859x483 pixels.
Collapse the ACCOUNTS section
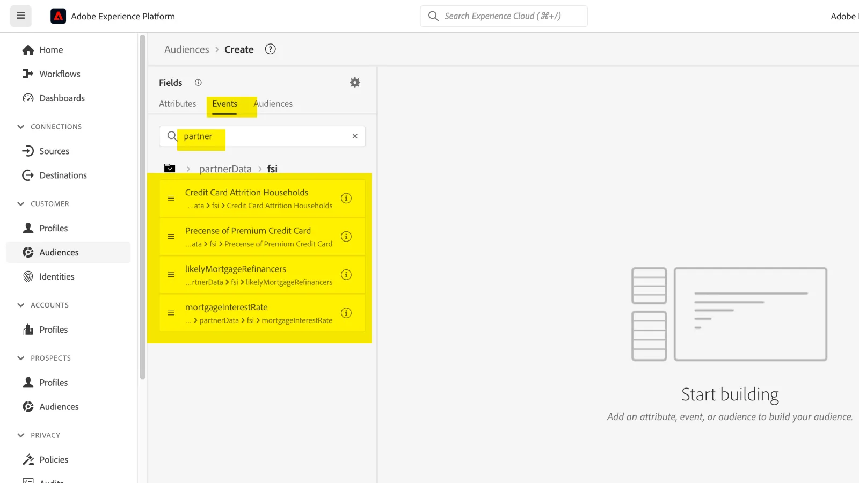(x=21, y=305)
